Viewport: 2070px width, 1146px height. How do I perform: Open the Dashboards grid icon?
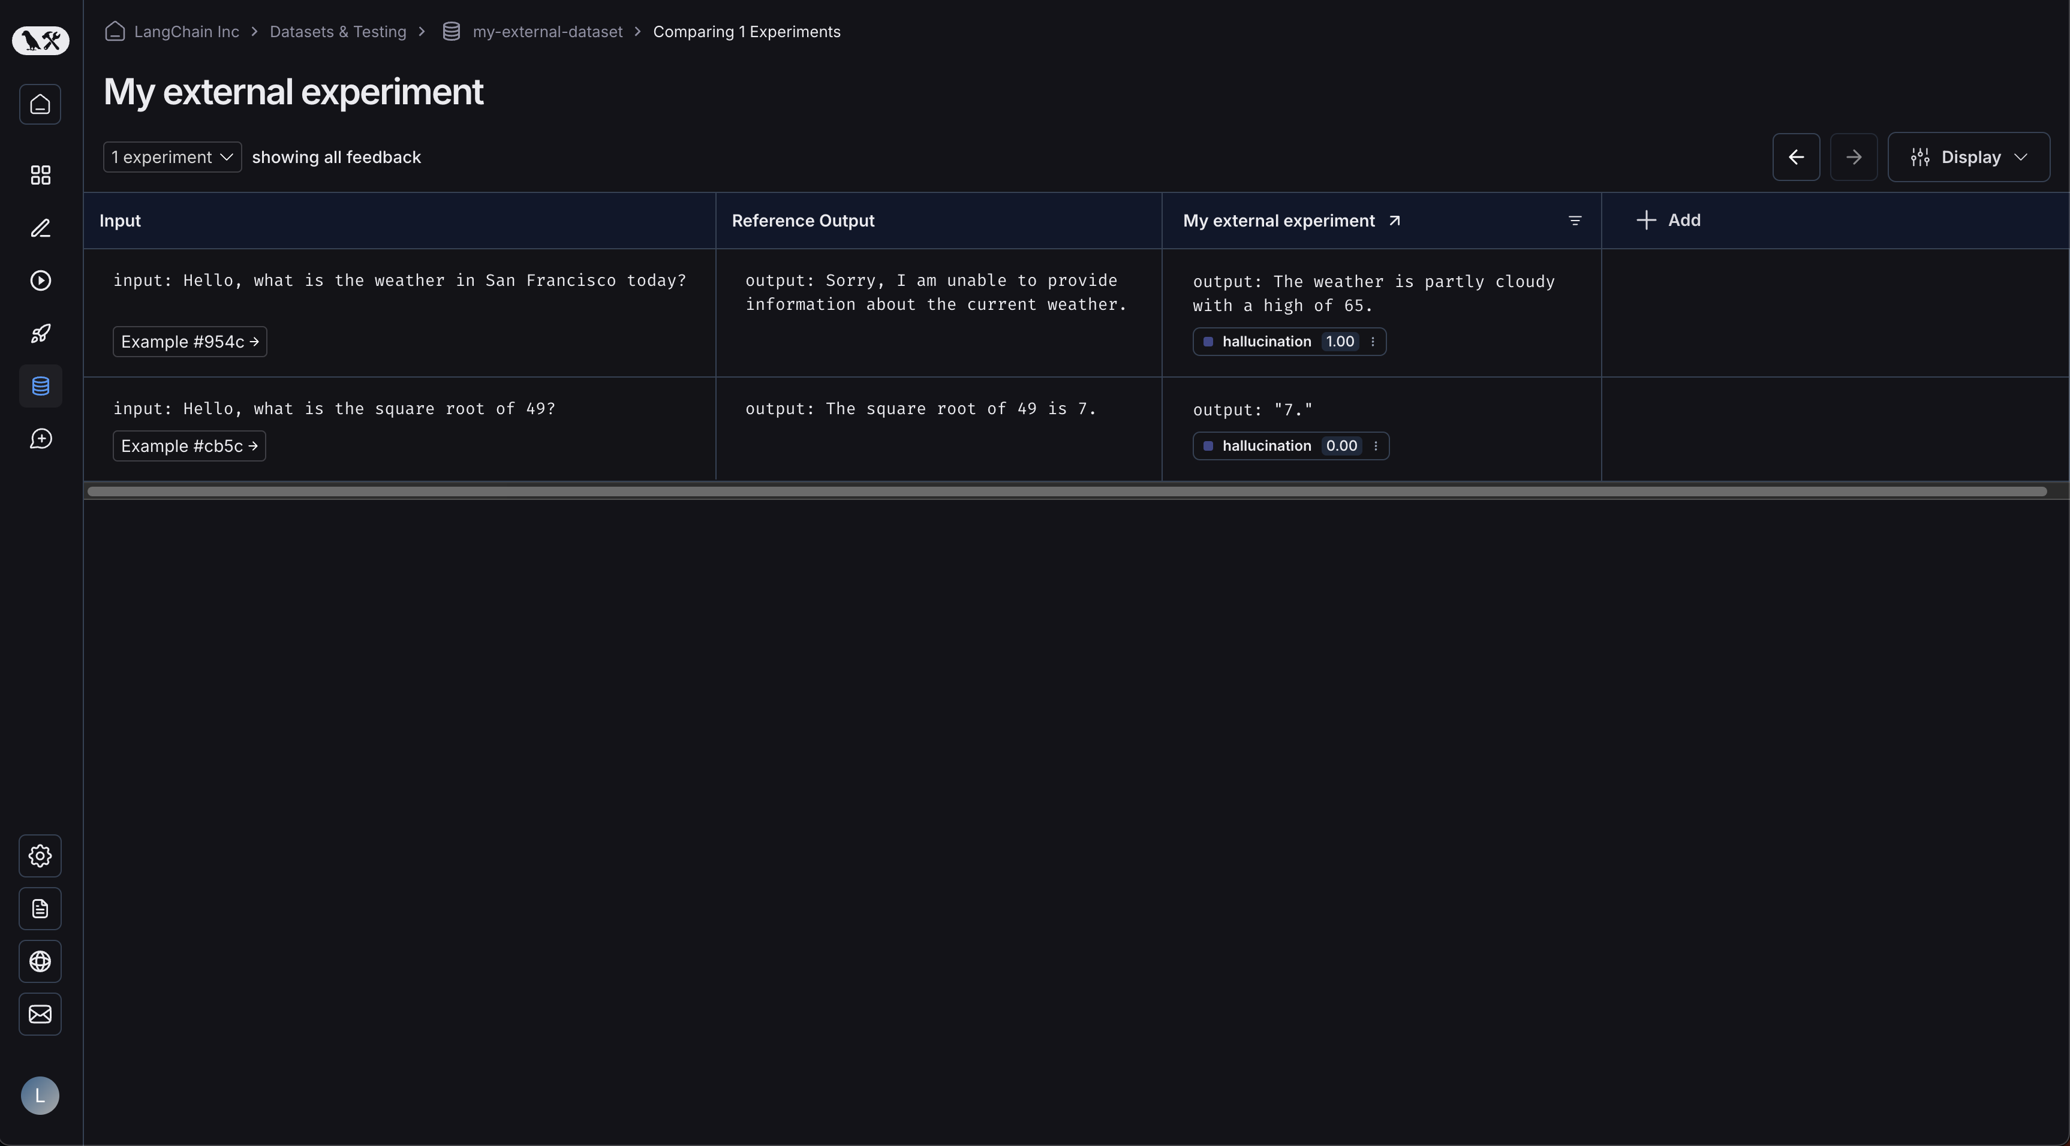click(x=40, y=174)
